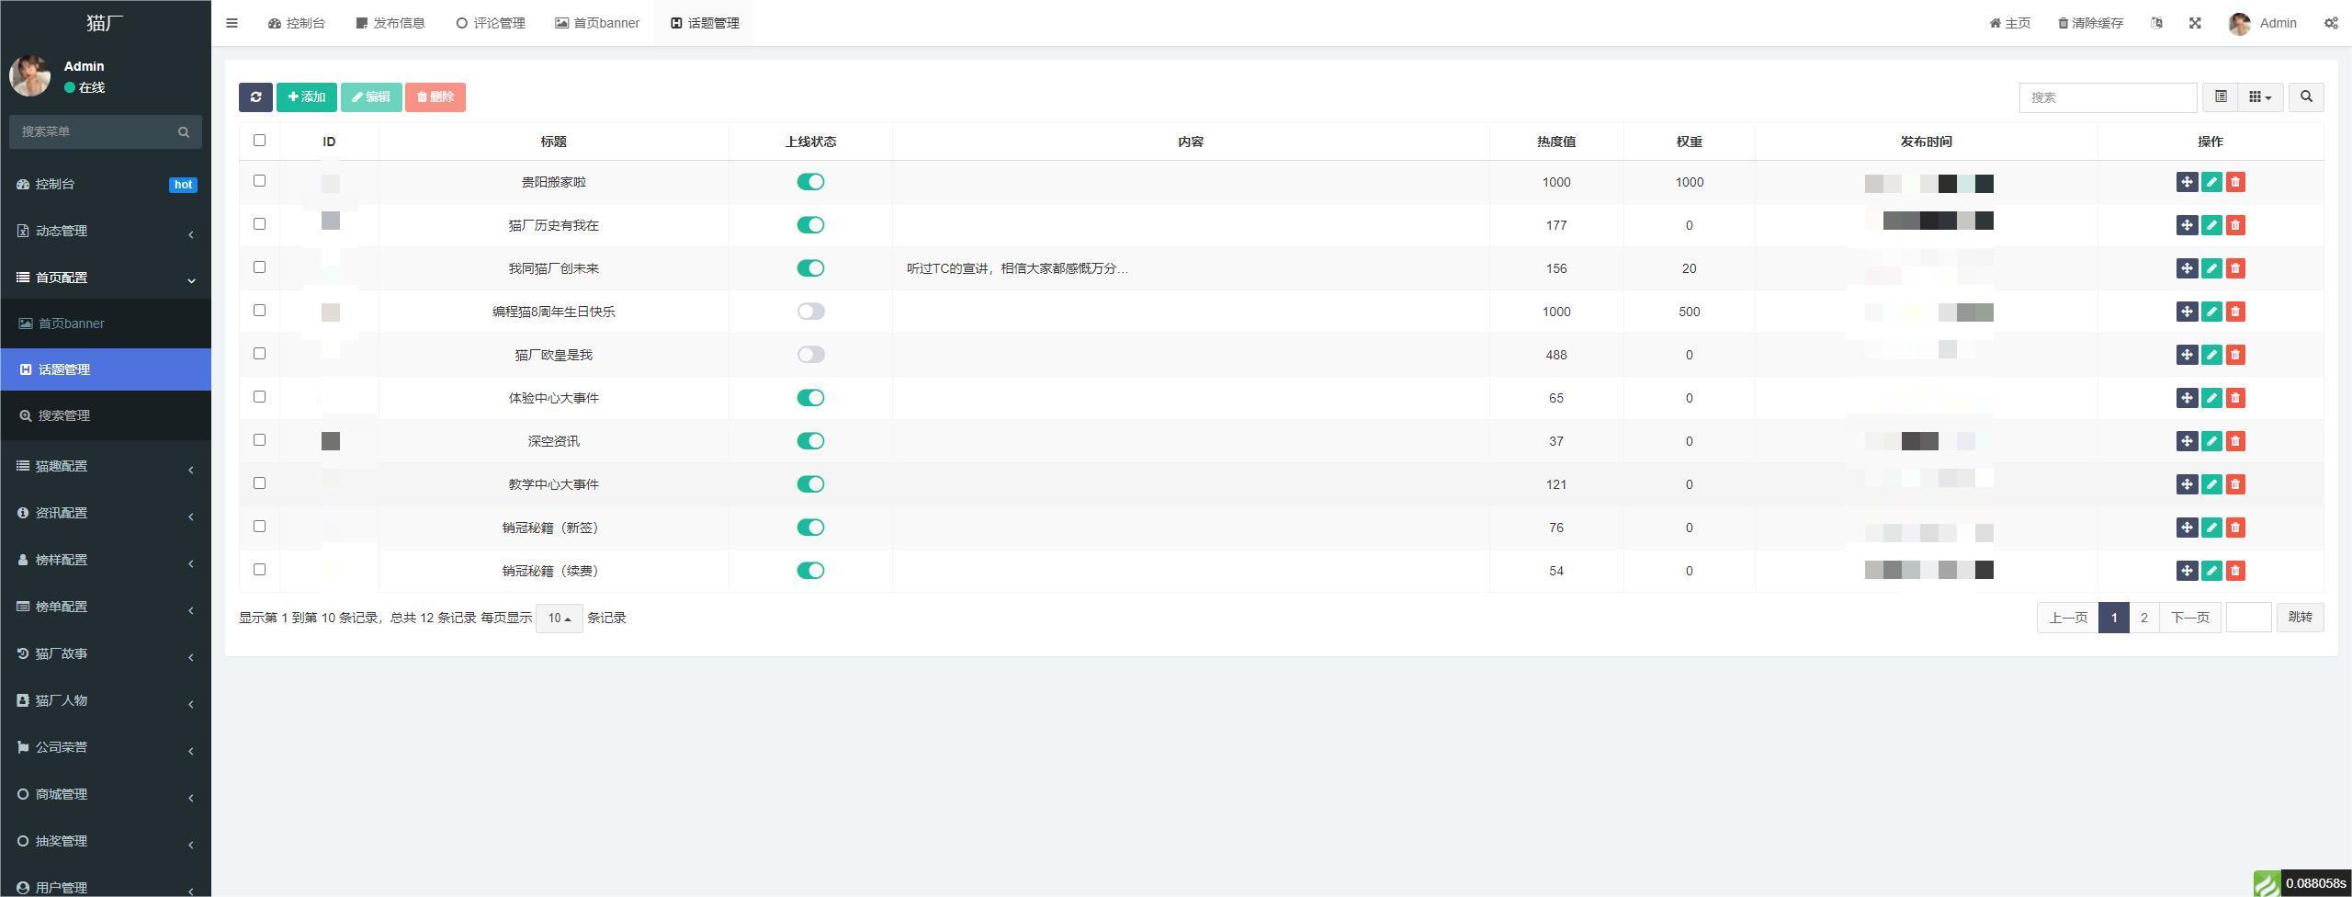Image resolution: width=2352 pixels, height=897 pixels.
Task: Open the page size dropdown showing 10
Action: [x=559, y=619]
